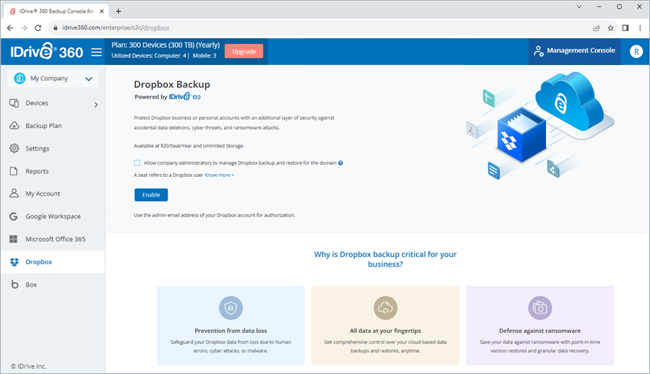Click the help question mark icon

(x=340, y=163)
